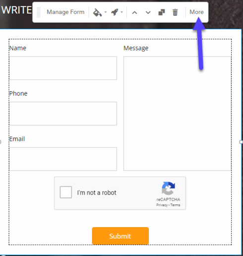The width and height of the screenshot is (243, 256).
Task: Check the I'm not a robot box
Action: pos(66,192)
